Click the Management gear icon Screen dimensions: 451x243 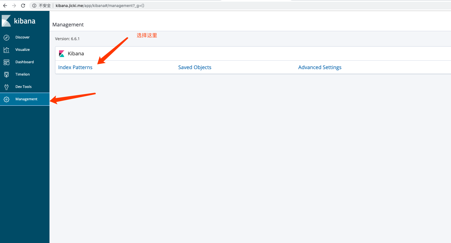pyautogui.click(x=6, y=99)
